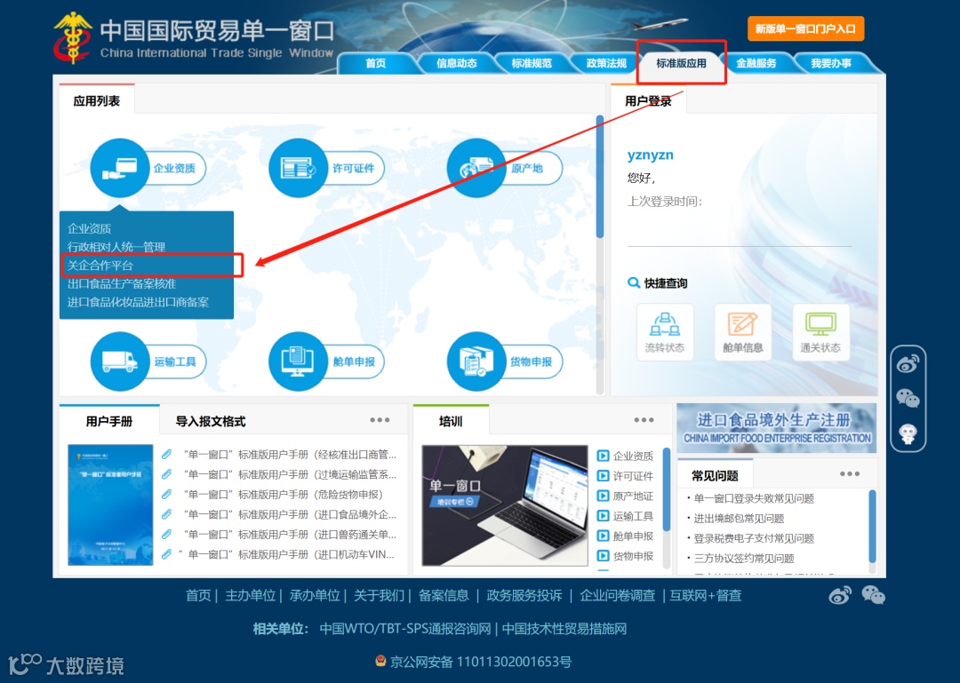Click the 舱单信息 quick query icon
This screenshot has height=683, width=960.
[x=742, y=332]
